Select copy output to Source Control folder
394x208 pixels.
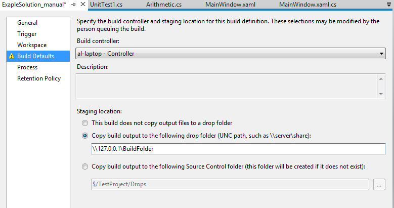(x=85, y=167)
